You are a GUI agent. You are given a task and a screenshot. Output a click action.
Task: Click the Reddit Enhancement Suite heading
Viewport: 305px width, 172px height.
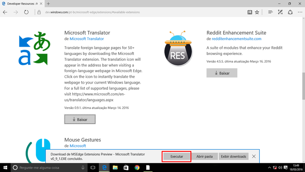pyautogui.click(x=236, y=33)
